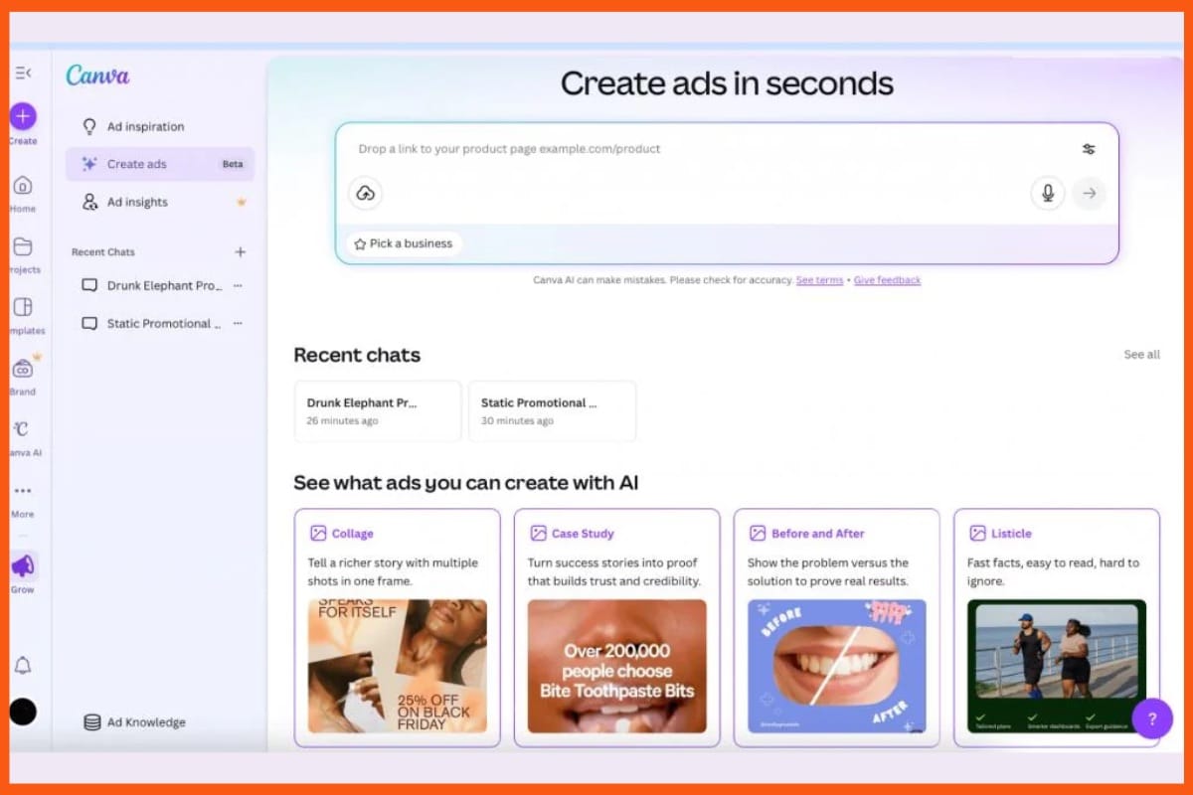This screenshot has width=1193, height=795.
Task: Open Ad Knowledge at the sidebar bottom
Action: tap(134, 722)
